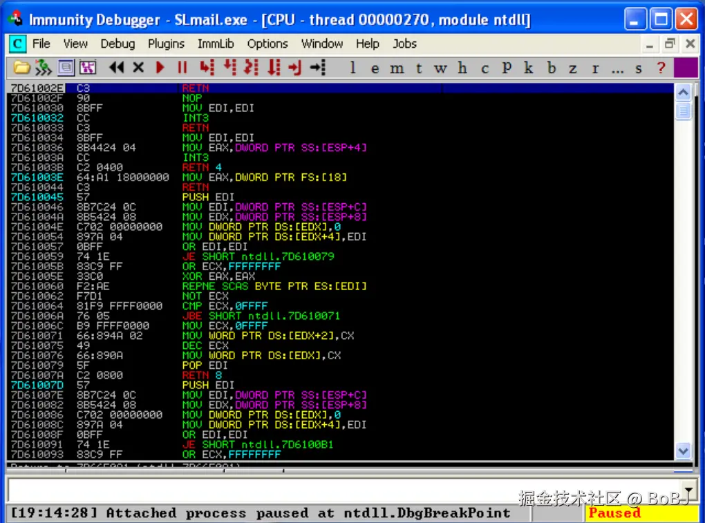Click into the command input field
Viewport: 705px width, 523px height.
click(344, 489)
